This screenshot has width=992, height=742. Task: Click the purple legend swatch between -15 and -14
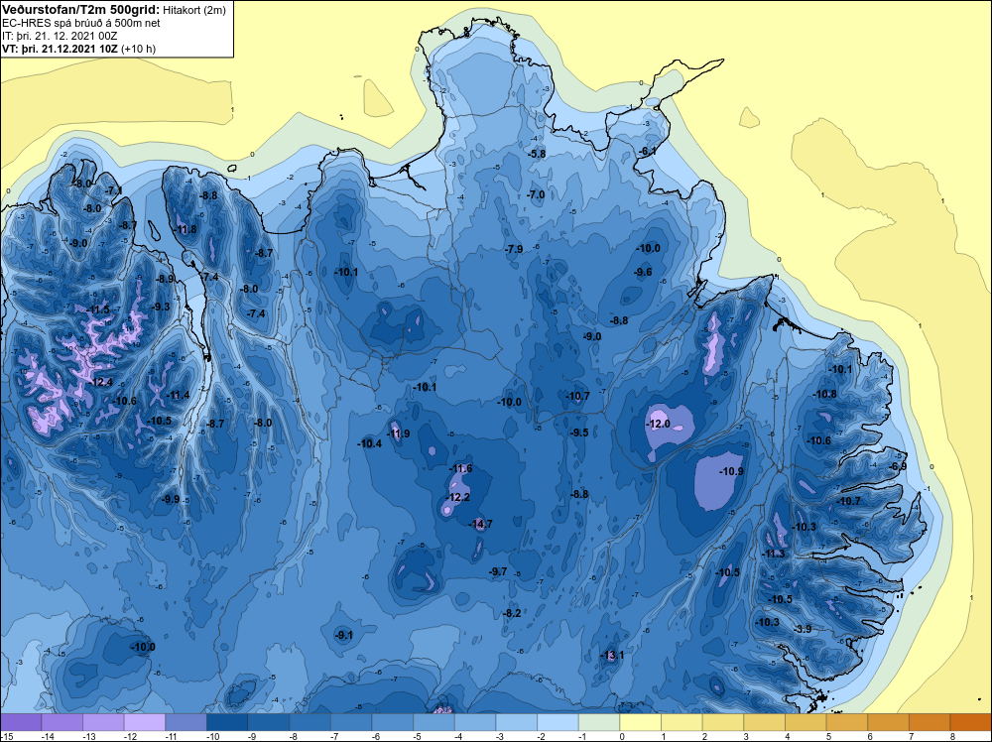[x=21, y=722]
